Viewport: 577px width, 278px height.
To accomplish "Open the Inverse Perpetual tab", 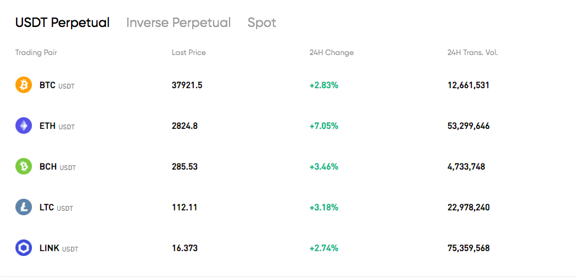I will coord(178,23).
